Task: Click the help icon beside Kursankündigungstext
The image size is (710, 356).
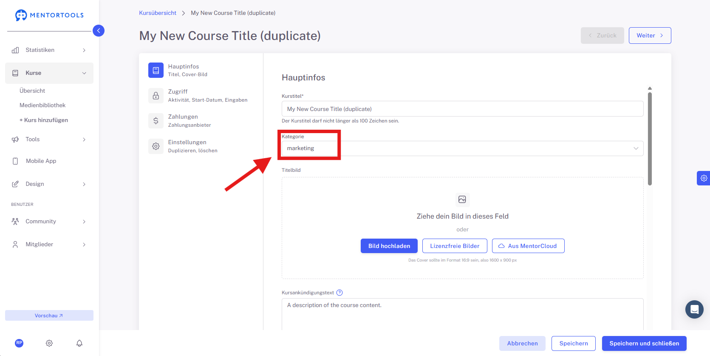Action: 339,293
